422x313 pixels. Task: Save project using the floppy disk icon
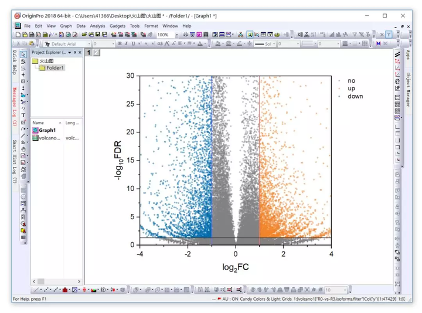pos(98,35)
